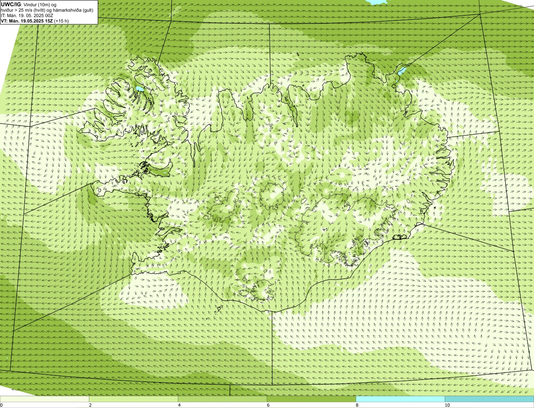
Task: Click the scale label '6'
Action: click(268, 405)
